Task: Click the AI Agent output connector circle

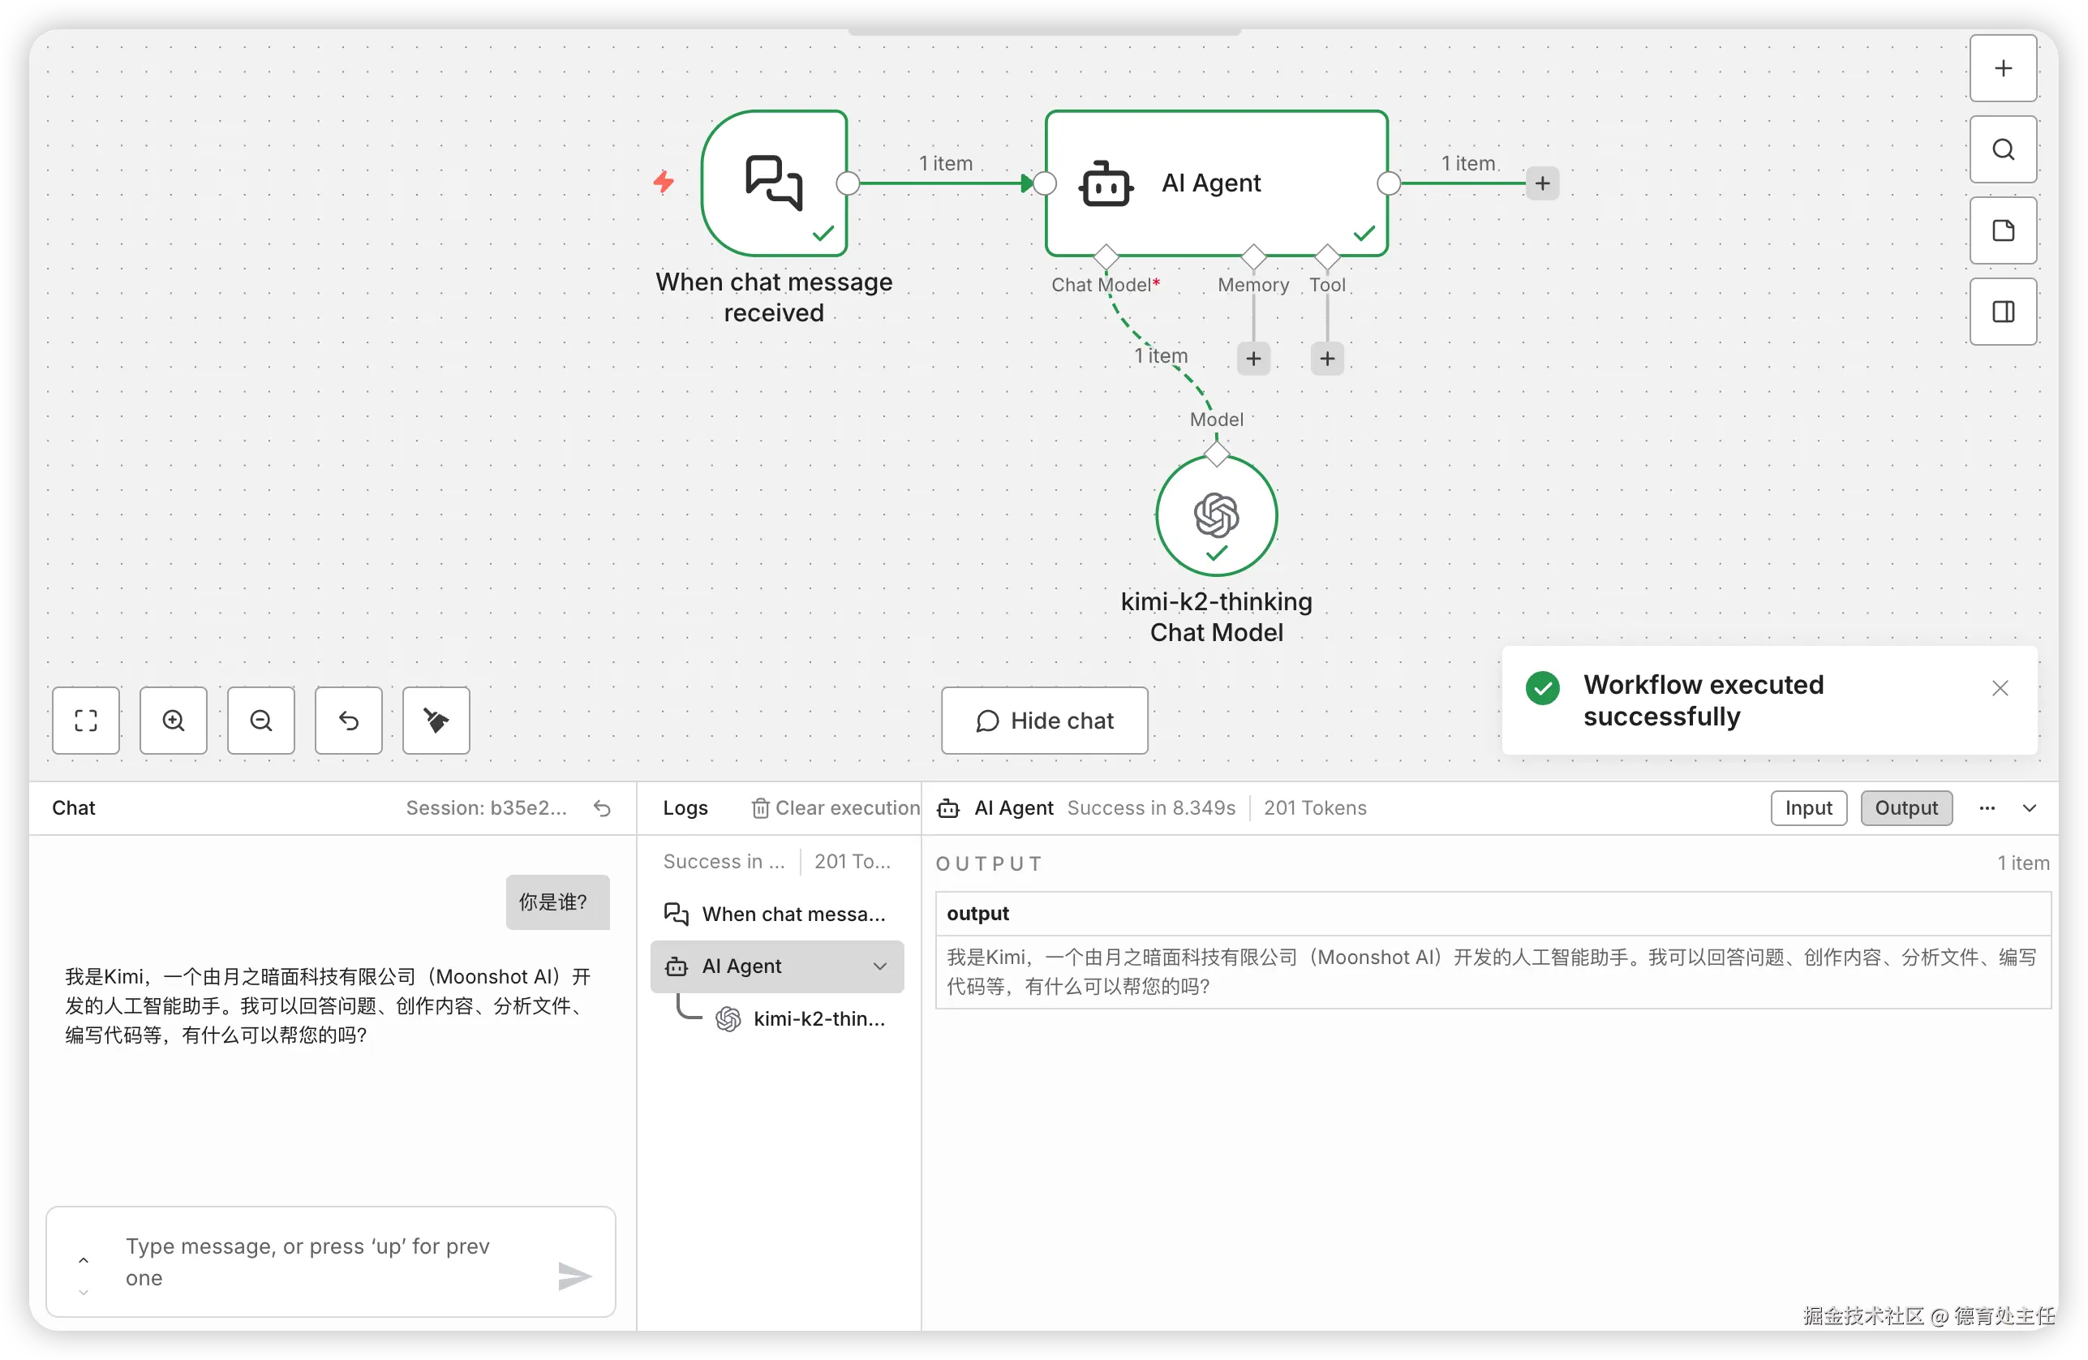Action: pyautogui.click(x=1388, y=183)
